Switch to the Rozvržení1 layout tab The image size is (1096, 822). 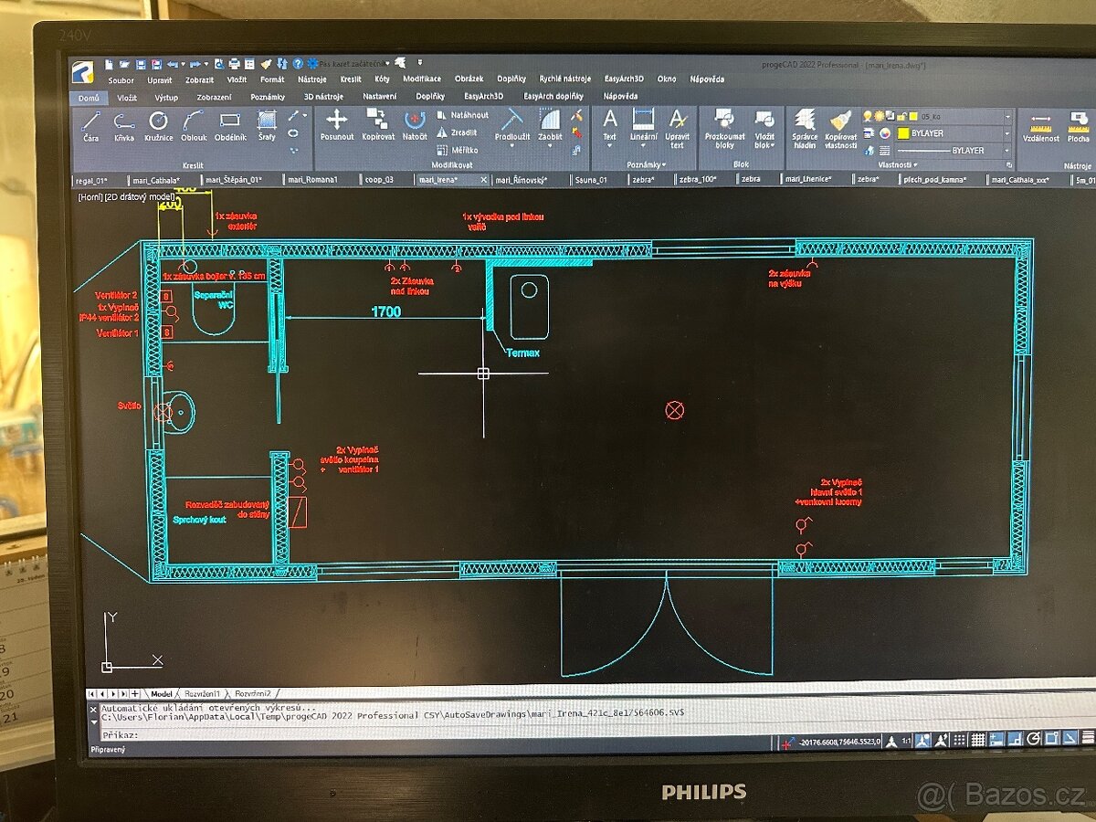(201, 694)
